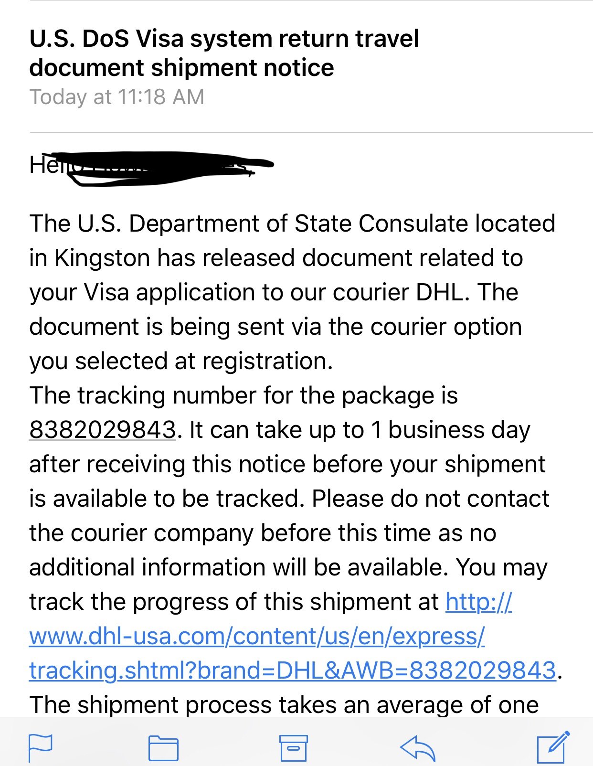The width and height of the screenshot is (593, 766).
Task: Tap the "1 business day" text
Action: point(450,430)
